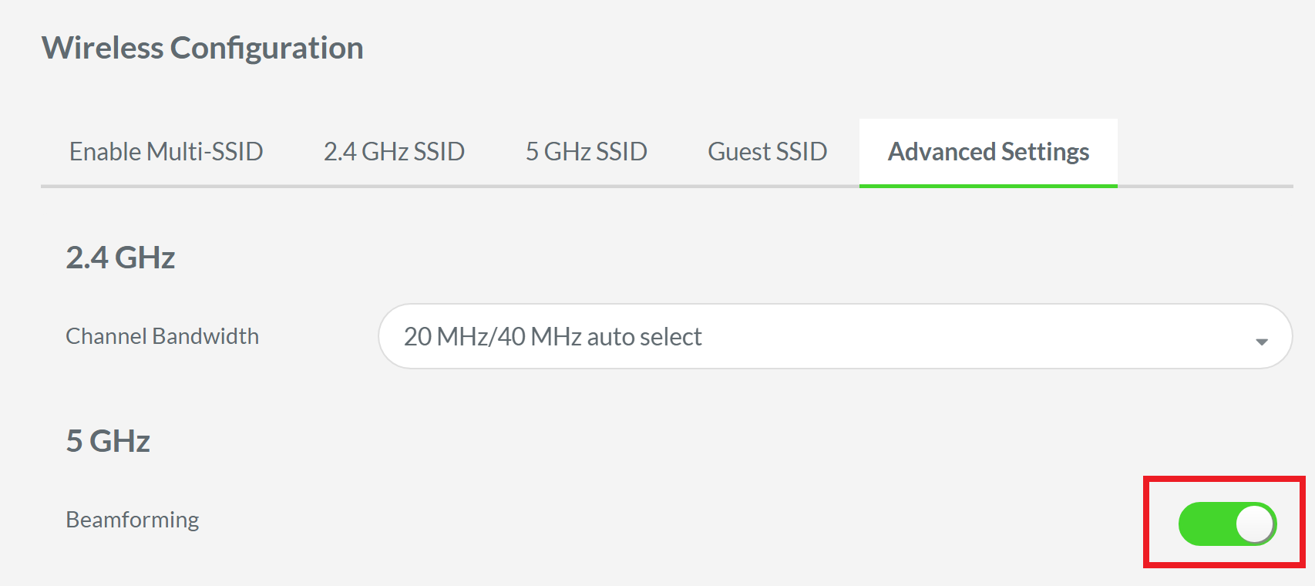Click the 5 GHz section heading
The width and height of the screenshot is (1315, 586).
pos(107,441)
